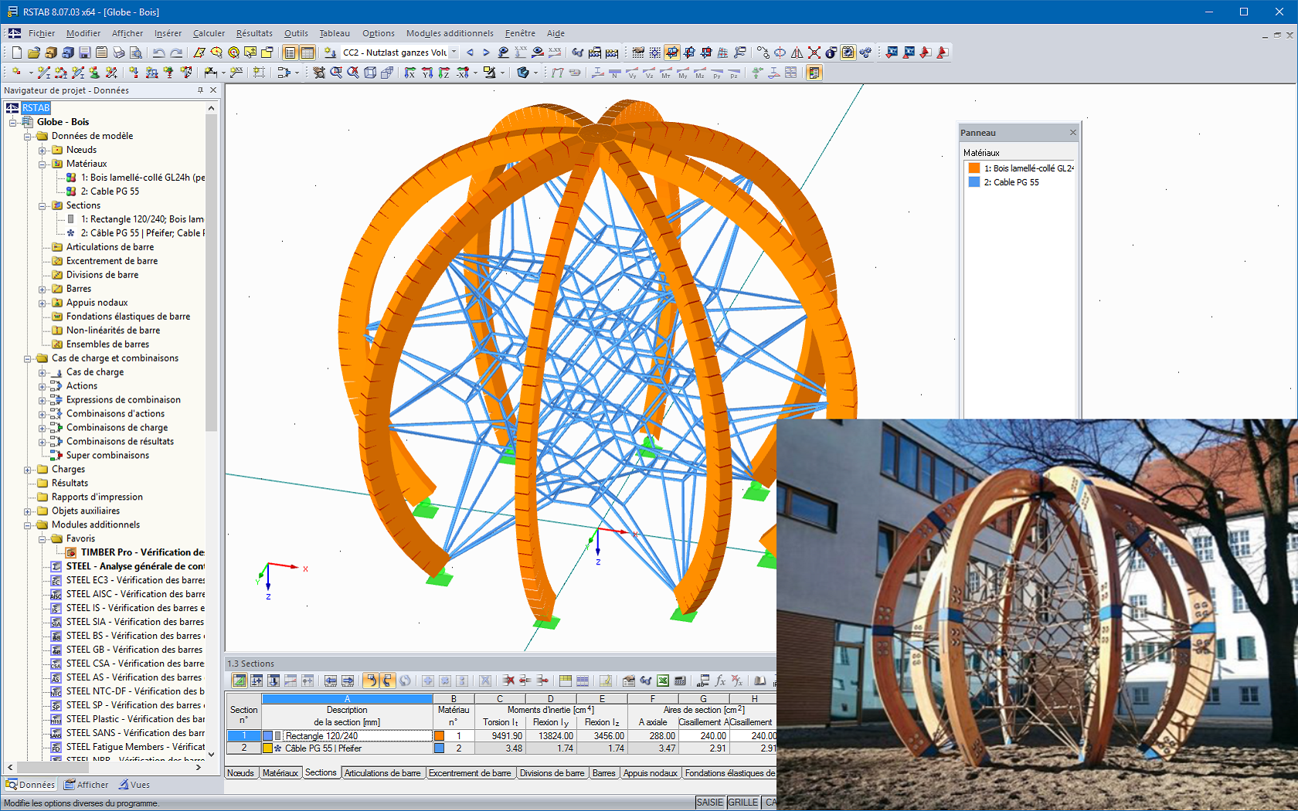
Task: Open the Aide menu
Action: pyautogui.click(x=556, y=33)
